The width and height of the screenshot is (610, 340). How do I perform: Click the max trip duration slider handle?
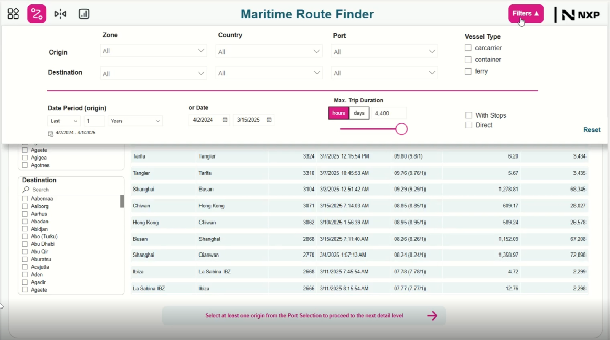coord(401,129)
